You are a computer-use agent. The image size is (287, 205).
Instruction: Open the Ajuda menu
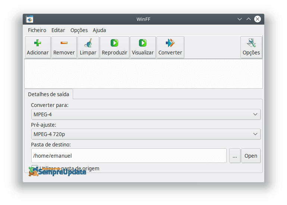click(100, 30)
